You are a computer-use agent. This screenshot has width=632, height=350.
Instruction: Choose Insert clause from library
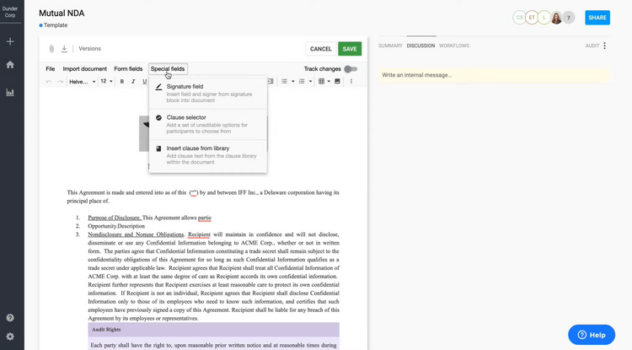(208, 155)
